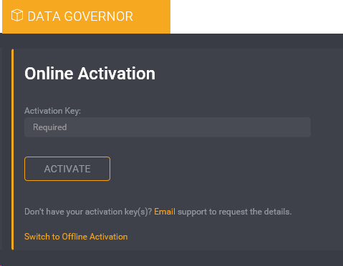Click the Online Activation heading
Screen dimensions: 343x266
(x=90, y=74)
